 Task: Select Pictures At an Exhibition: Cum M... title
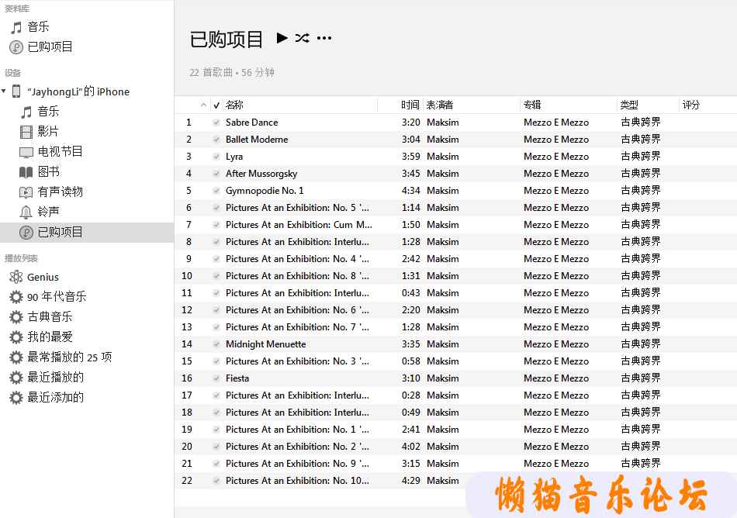299,225
